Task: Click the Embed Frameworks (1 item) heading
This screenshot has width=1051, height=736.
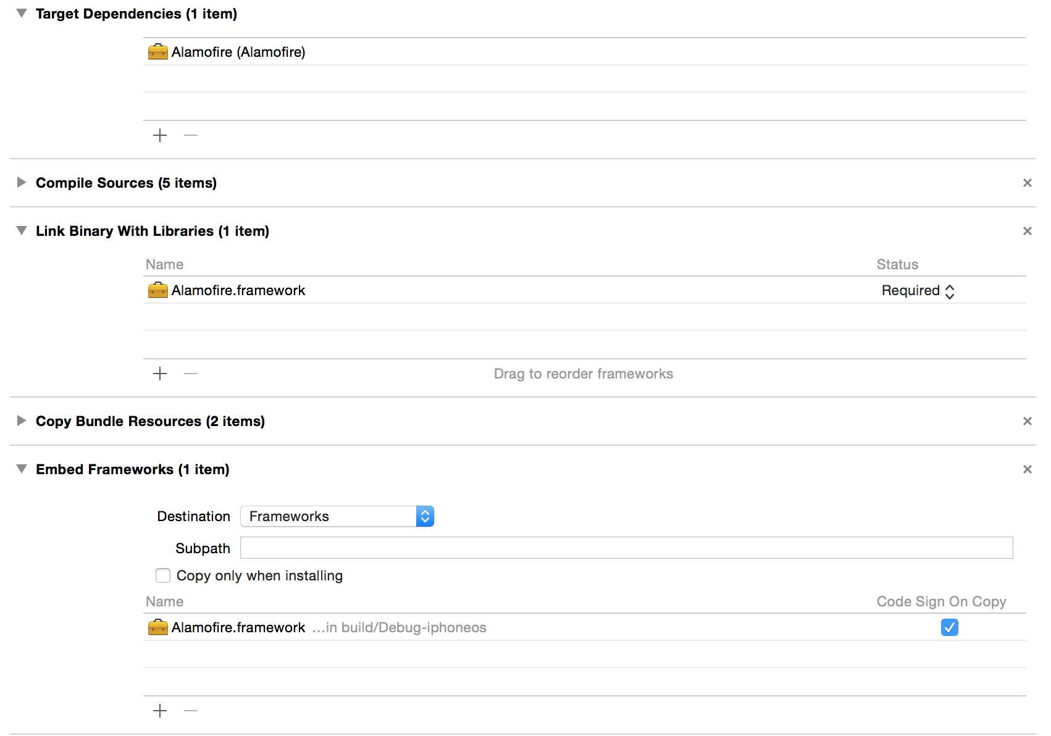Action: click(133, 469)
